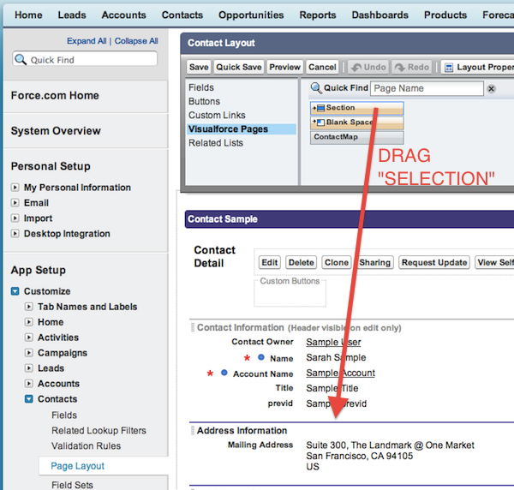Expand the Email setup node
This screenshot has height=490, width=514.
click(x=15, y=202)
